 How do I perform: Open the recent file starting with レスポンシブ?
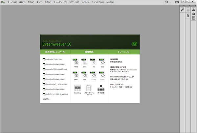pyautogui.click(x=55, y=94)
